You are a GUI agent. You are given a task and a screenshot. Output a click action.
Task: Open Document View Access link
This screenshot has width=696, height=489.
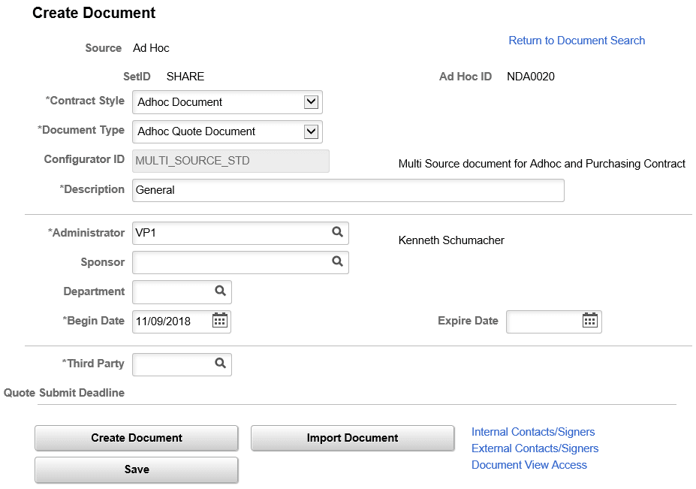click(x=529, y=464)
